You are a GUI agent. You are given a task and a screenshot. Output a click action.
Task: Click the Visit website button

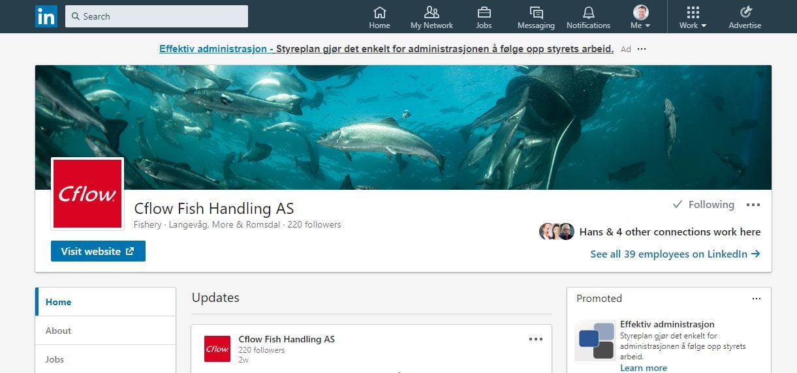(x=98, y=251)
